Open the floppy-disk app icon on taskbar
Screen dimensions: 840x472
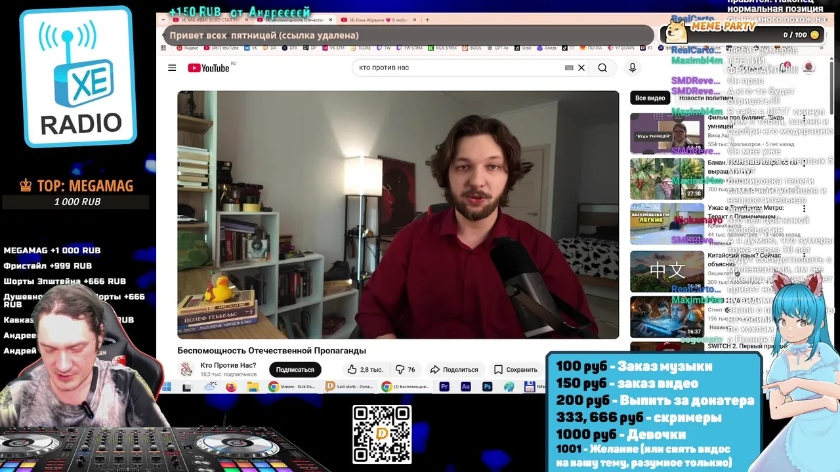[530, 387]
